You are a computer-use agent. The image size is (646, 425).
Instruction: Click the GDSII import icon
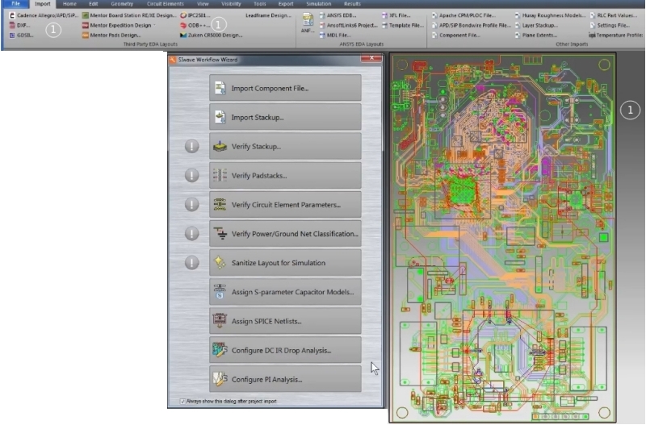point(12,35)
